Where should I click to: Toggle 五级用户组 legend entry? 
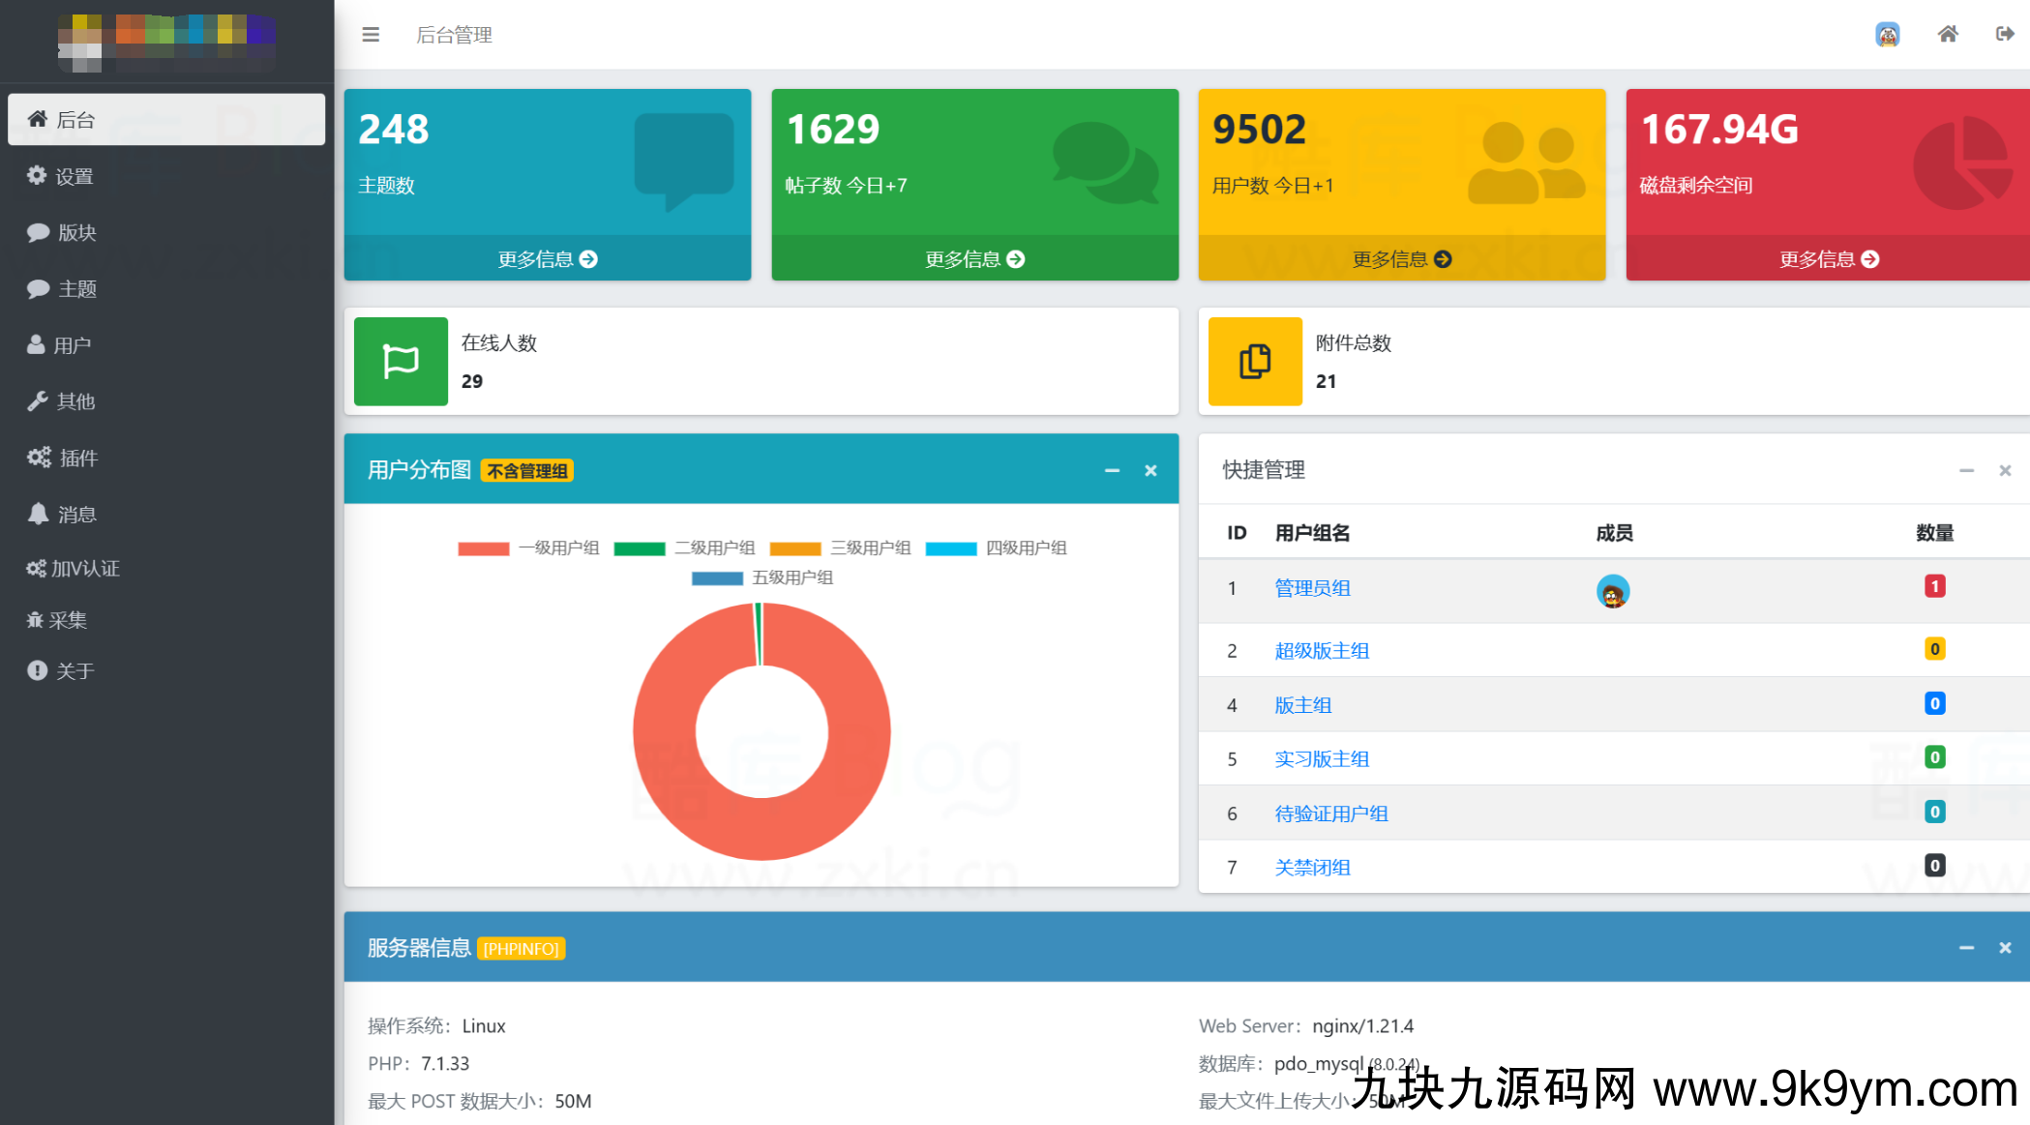[x=762, y=578]
